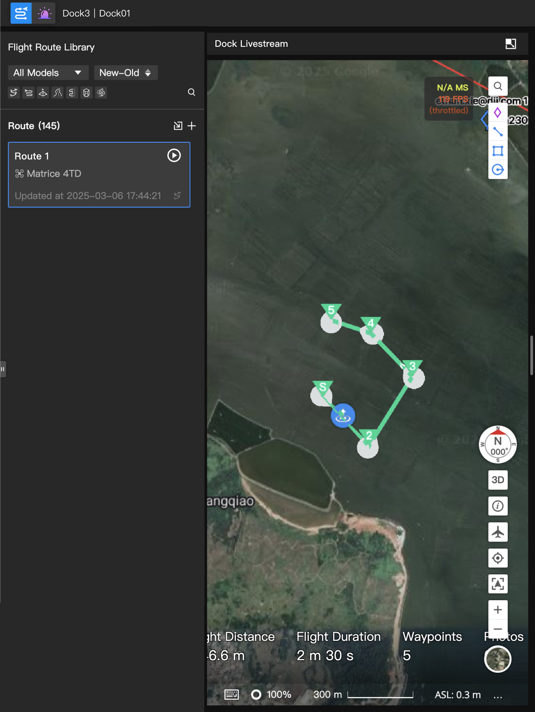535x712 pixels.
Task: Select the line drawing tool
Action: click(497, 132)
